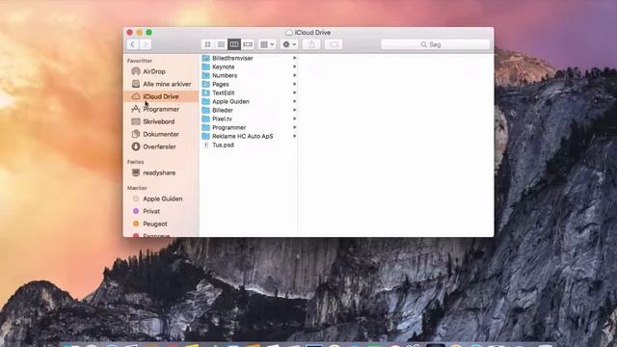The width and height of the screenshot is (617, 347).
Task: Click the Overførsler download icon
Action: [x=136, y=147]
